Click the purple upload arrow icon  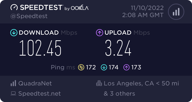click(99, 33)
